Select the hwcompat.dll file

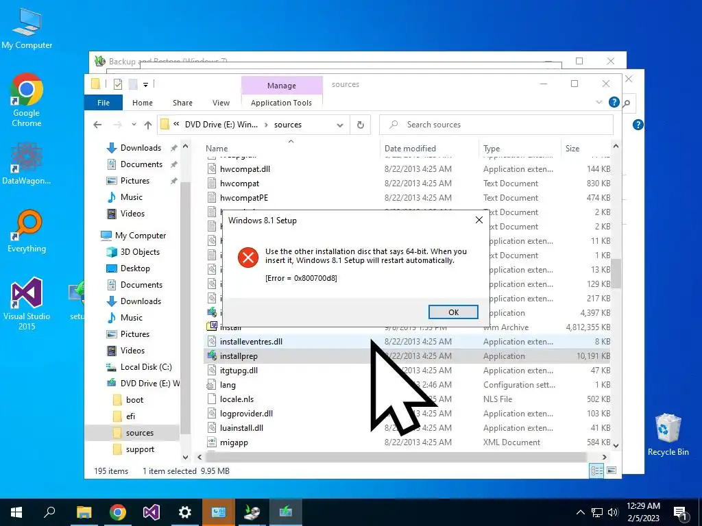click(245, 169)
